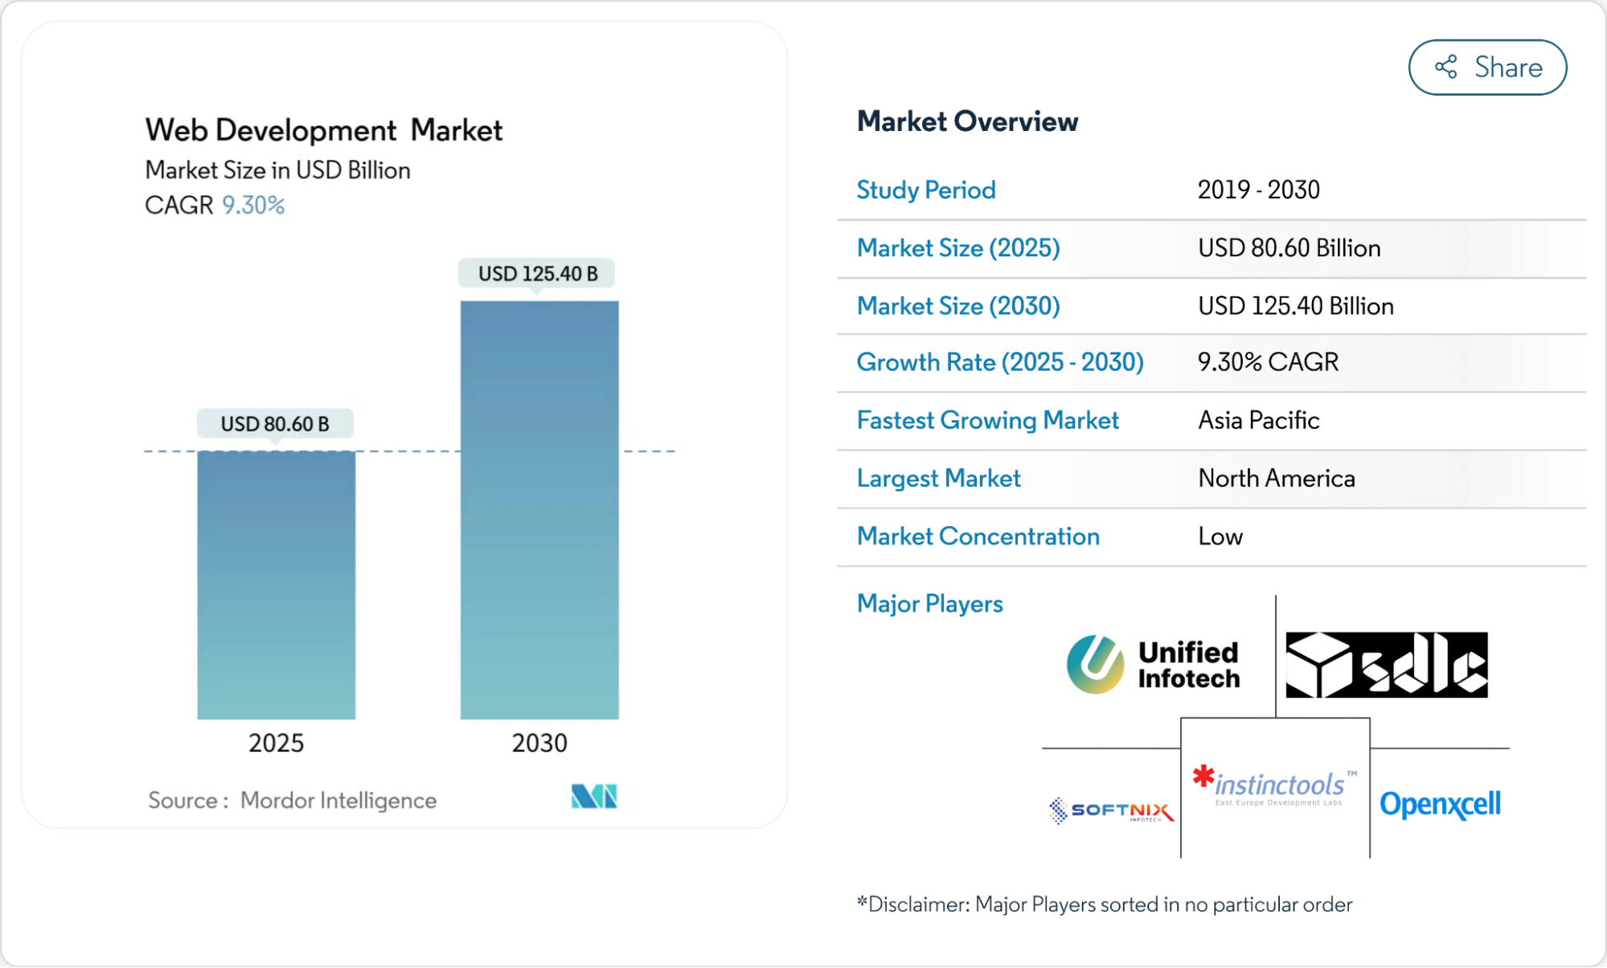This screenshot has width=1607, height=968.
Task: Click the USD 125.40 B data tooltip
Action: pos(539,273)
